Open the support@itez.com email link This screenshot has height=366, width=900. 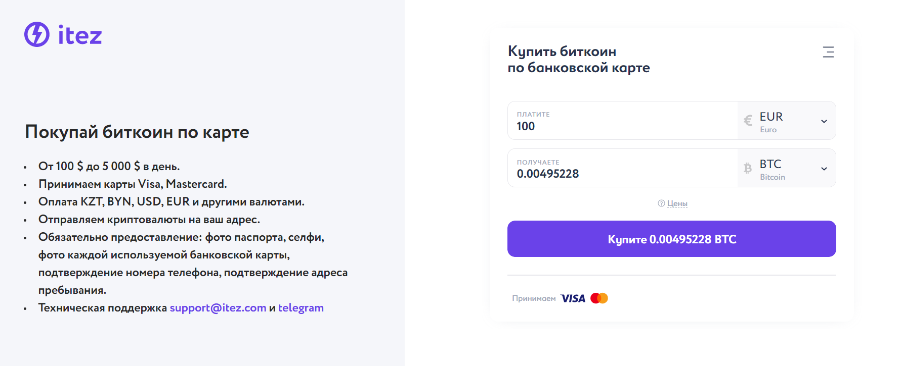pos(218,308)
